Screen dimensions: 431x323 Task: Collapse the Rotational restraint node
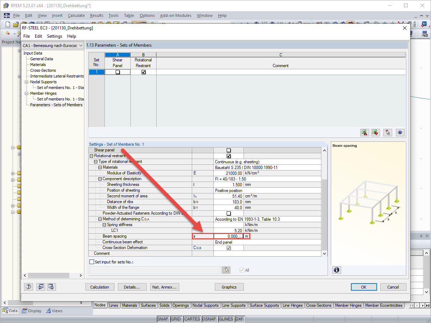92,156
